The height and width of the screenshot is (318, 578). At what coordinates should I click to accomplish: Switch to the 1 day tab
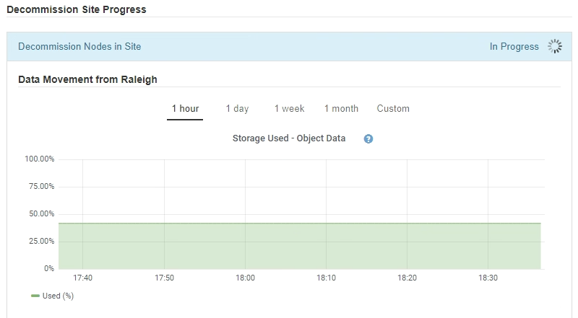click(237, 109)
